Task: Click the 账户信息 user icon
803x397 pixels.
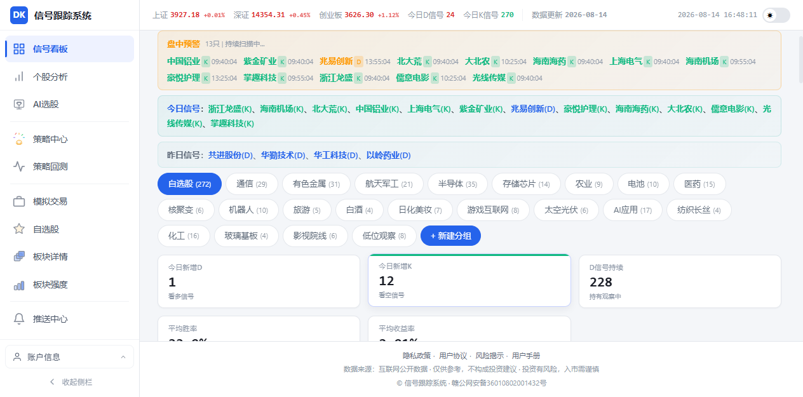Action: click(17, 357)
